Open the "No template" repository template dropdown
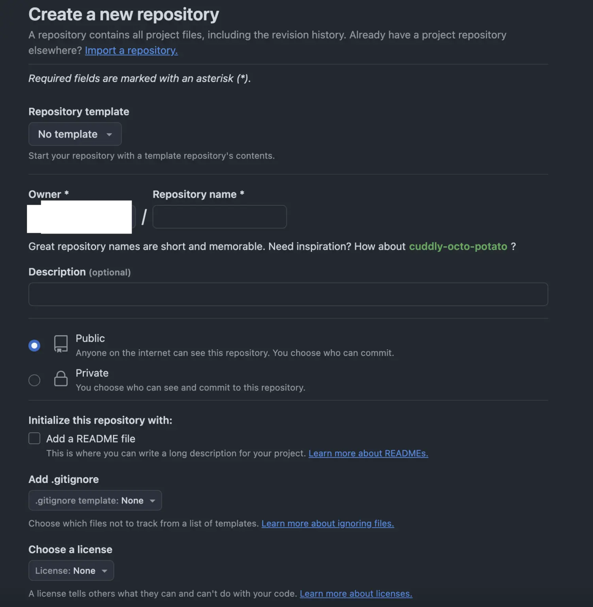The width and height of the screenshot is (593, 607). pos(75,134)
